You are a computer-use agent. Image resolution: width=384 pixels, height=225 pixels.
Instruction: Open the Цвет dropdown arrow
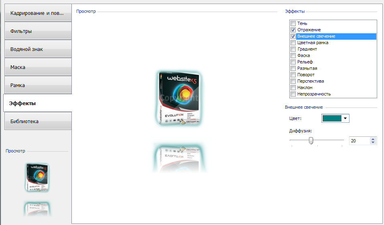point(345,118)
